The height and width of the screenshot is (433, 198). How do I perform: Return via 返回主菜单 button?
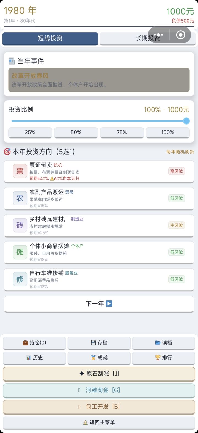tap(99, 423)
